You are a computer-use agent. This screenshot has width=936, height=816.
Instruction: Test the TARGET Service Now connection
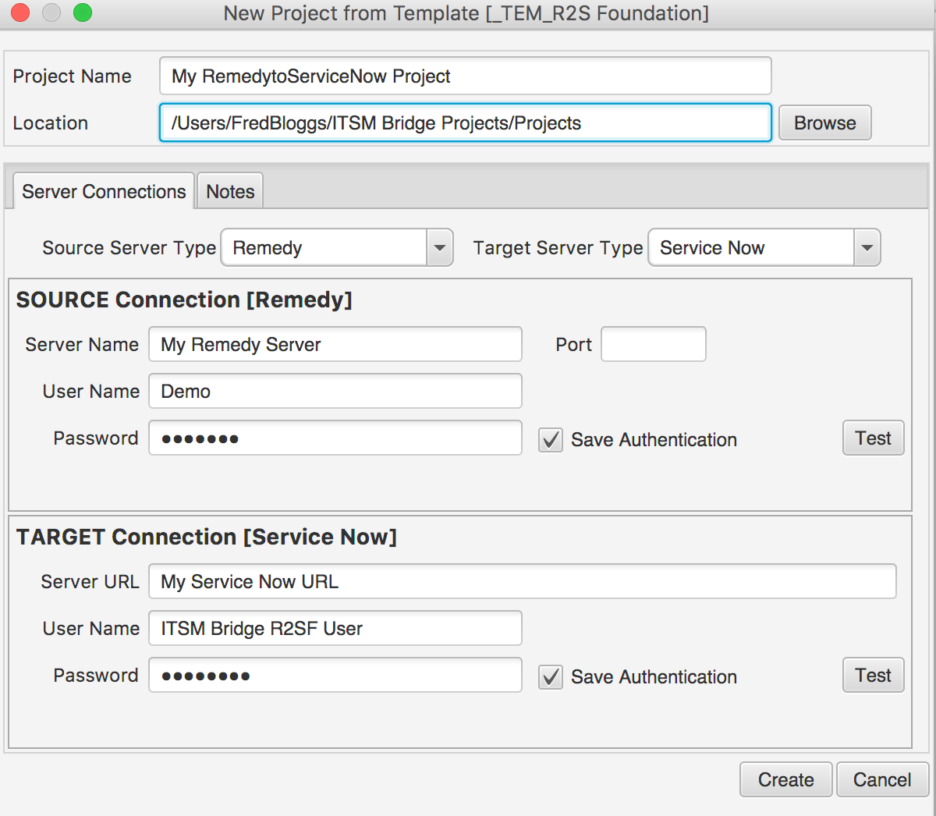pyautogui.click(x=873, y=675)
